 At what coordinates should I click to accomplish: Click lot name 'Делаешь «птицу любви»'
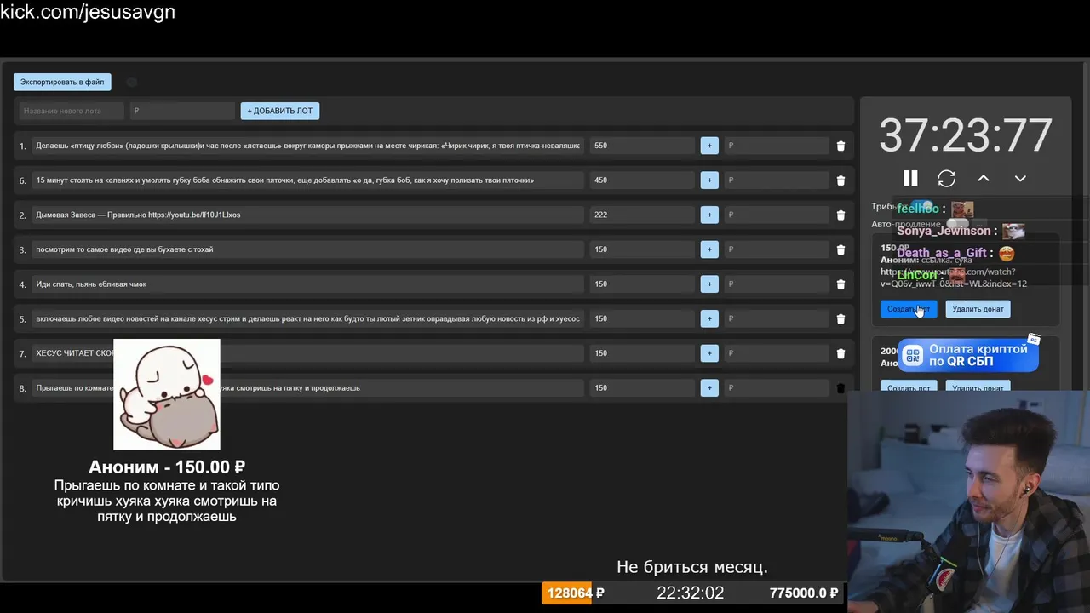click(x=307, y=146)
